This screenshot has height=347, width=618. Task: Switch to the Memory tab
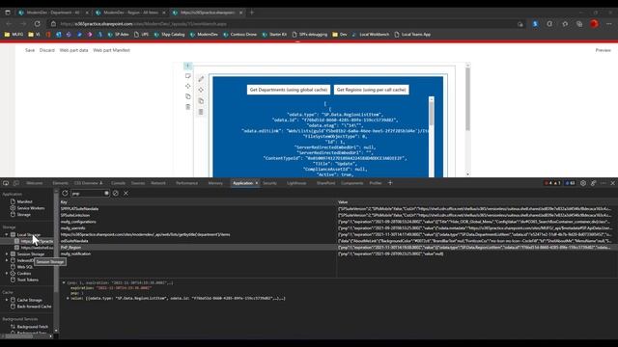click(215, 183)
